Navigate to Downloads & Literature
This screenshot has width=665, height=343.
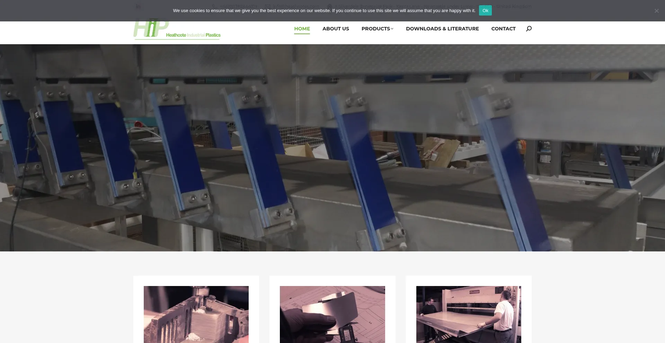point(442,29)
